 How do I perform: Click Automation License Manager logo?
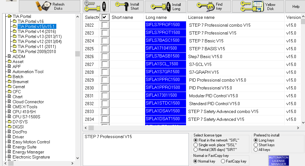pyautogui.click(x=279, y=161)
